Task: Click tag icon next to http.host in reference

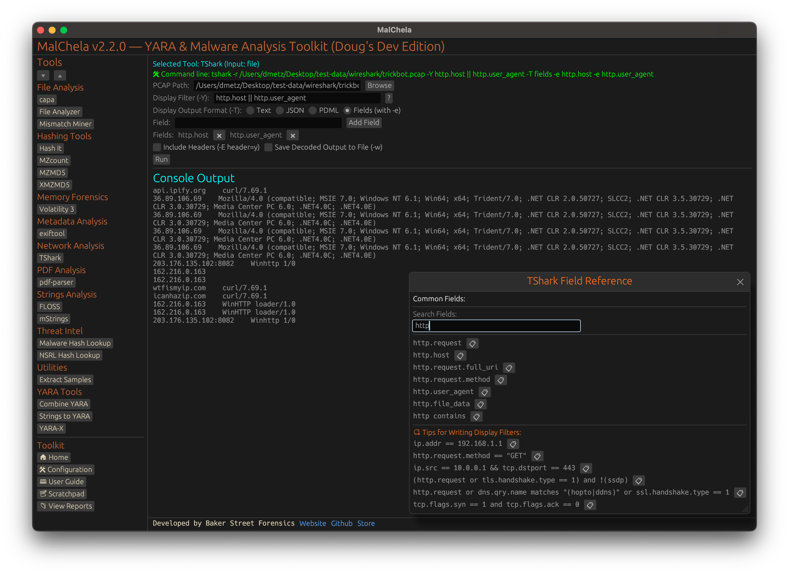Action: [460, 355]
